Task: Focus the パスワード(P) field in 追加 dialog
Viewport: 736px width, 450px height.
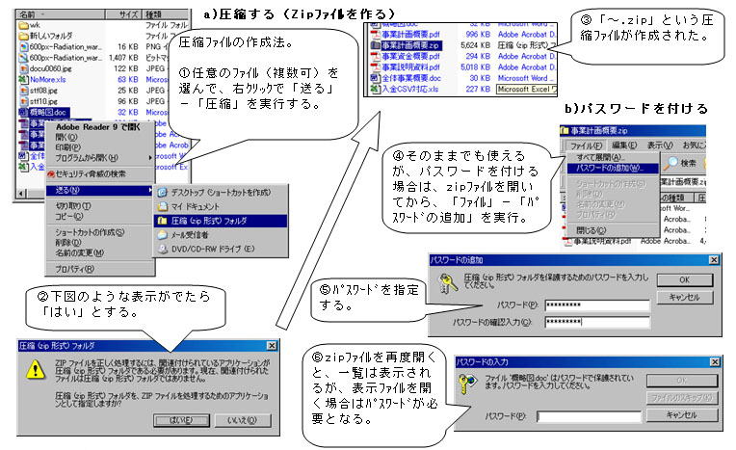Action: coord(597,304)
